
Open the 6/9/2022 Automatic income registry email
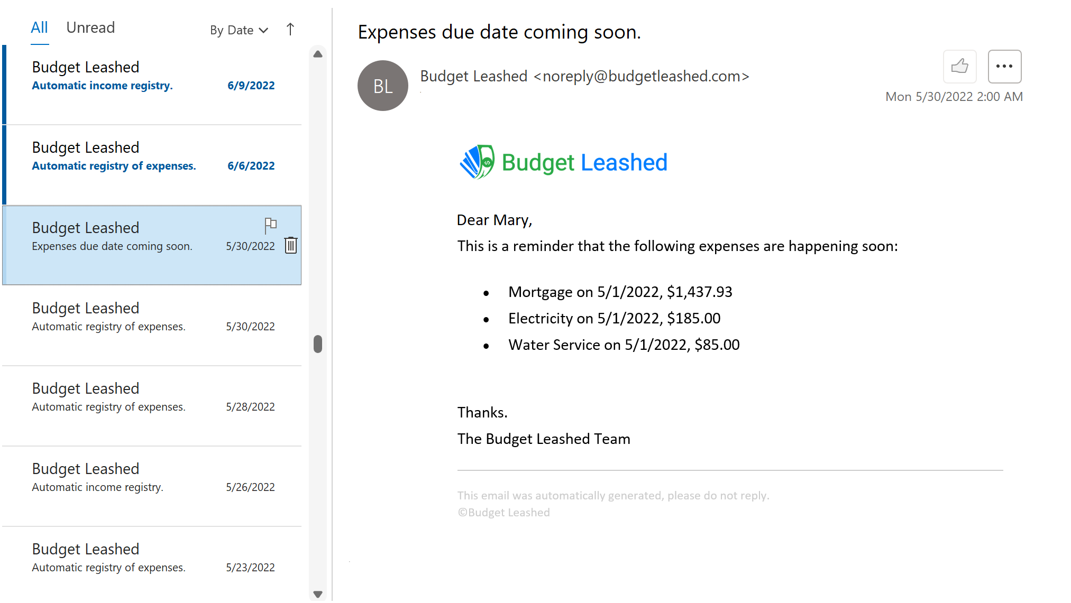(152, 85)
